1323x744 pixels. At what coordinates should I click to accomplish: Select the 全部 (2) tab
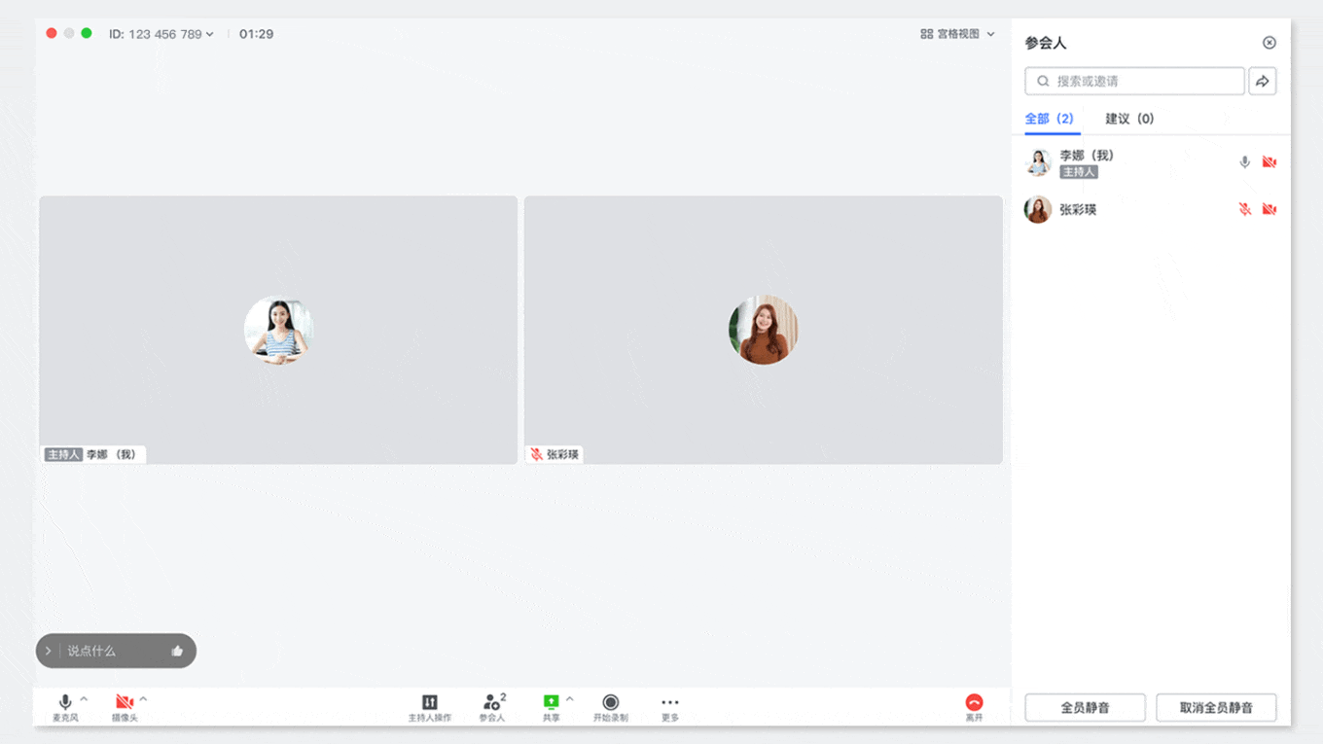(x=1049, y=119)
